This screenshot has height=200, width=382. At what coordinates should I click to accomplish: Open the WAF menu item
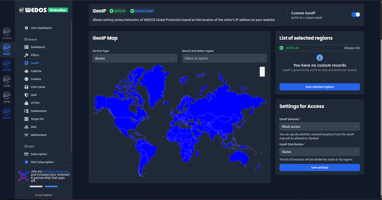tap(34, 95)
